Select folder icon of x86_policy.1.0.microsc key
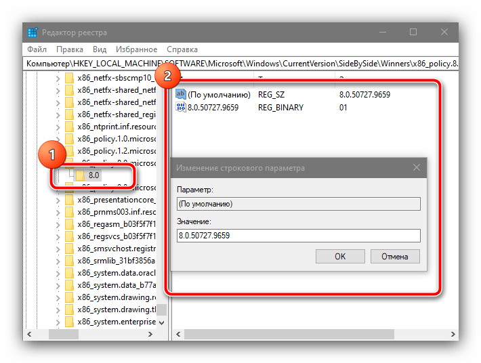Viewport: 481px width, 363px height. tap(69, 139)
